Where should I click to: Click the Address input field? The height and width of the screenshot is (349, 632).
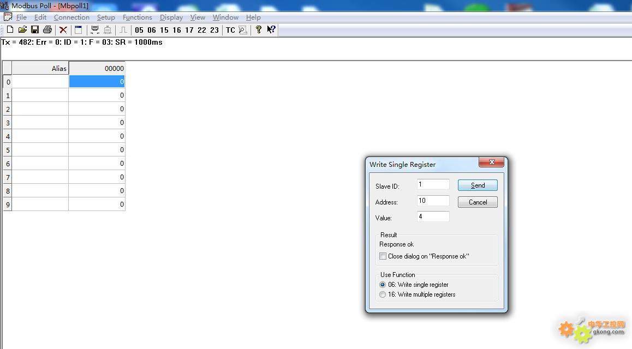433,201
